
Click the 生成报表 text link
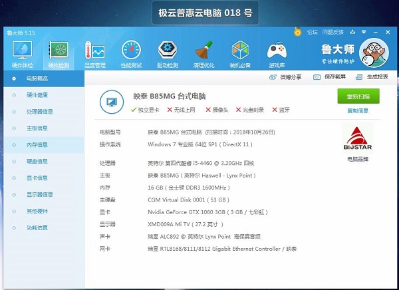pos(377,77)
